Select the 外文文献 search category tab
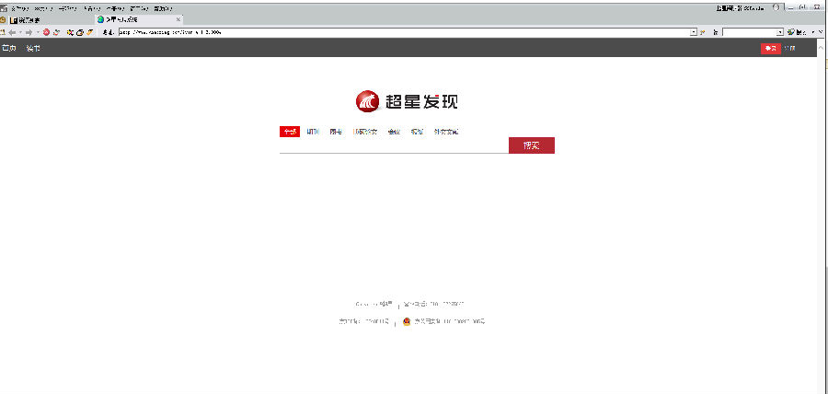Image resolution: width=828 pixels, height=394 pixels. point(446,132)
